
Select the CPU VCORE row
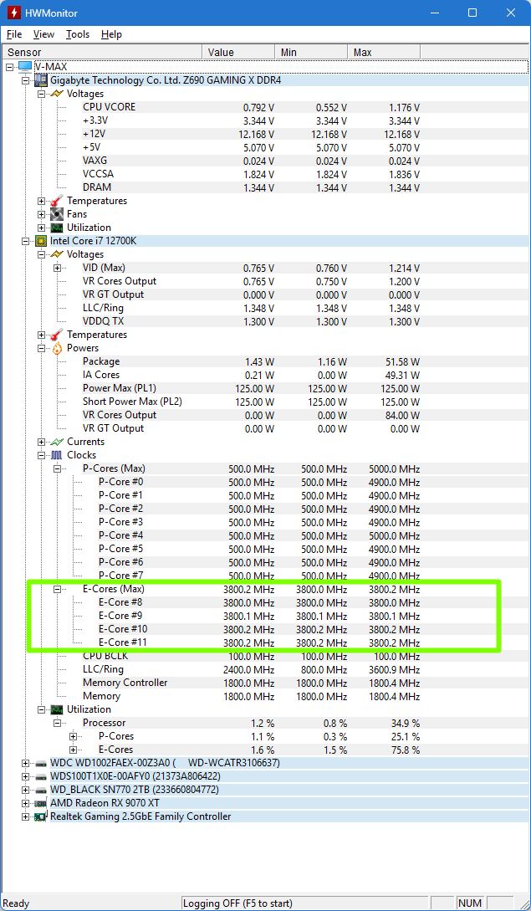coord(251,107)
